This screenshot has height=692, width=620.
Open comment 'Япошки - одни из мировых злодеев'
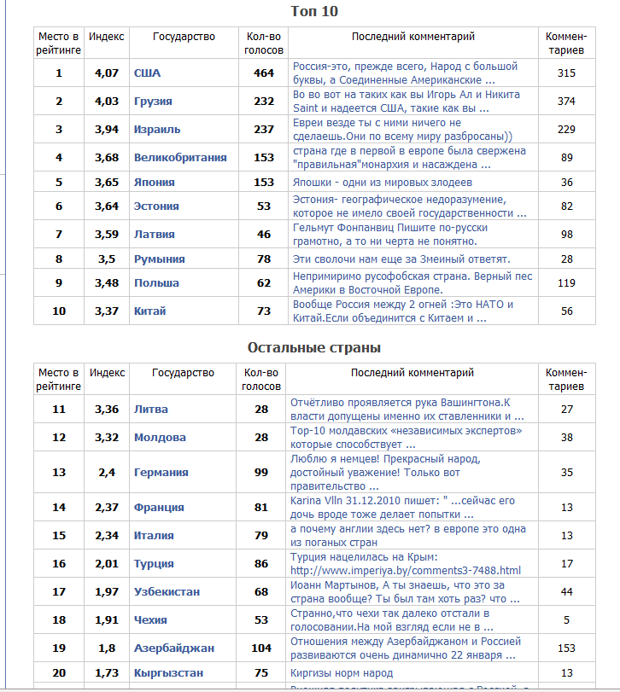(383, 183)
